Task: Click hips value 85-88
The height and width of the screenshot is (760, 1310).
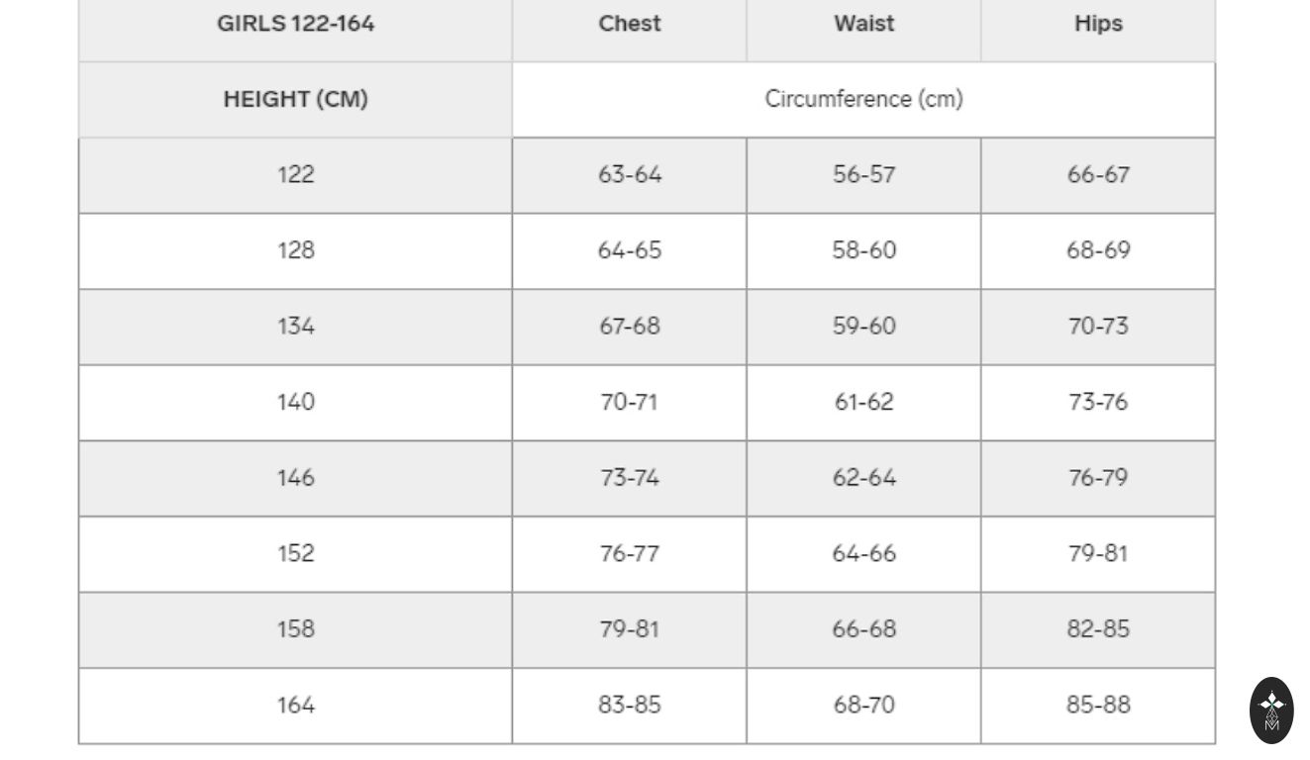Action: 1098,705
